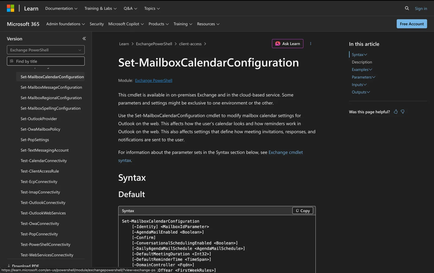434x273 pixels.
Task: Click the thumbs down feedback icon
Action: tap(403, 112)
